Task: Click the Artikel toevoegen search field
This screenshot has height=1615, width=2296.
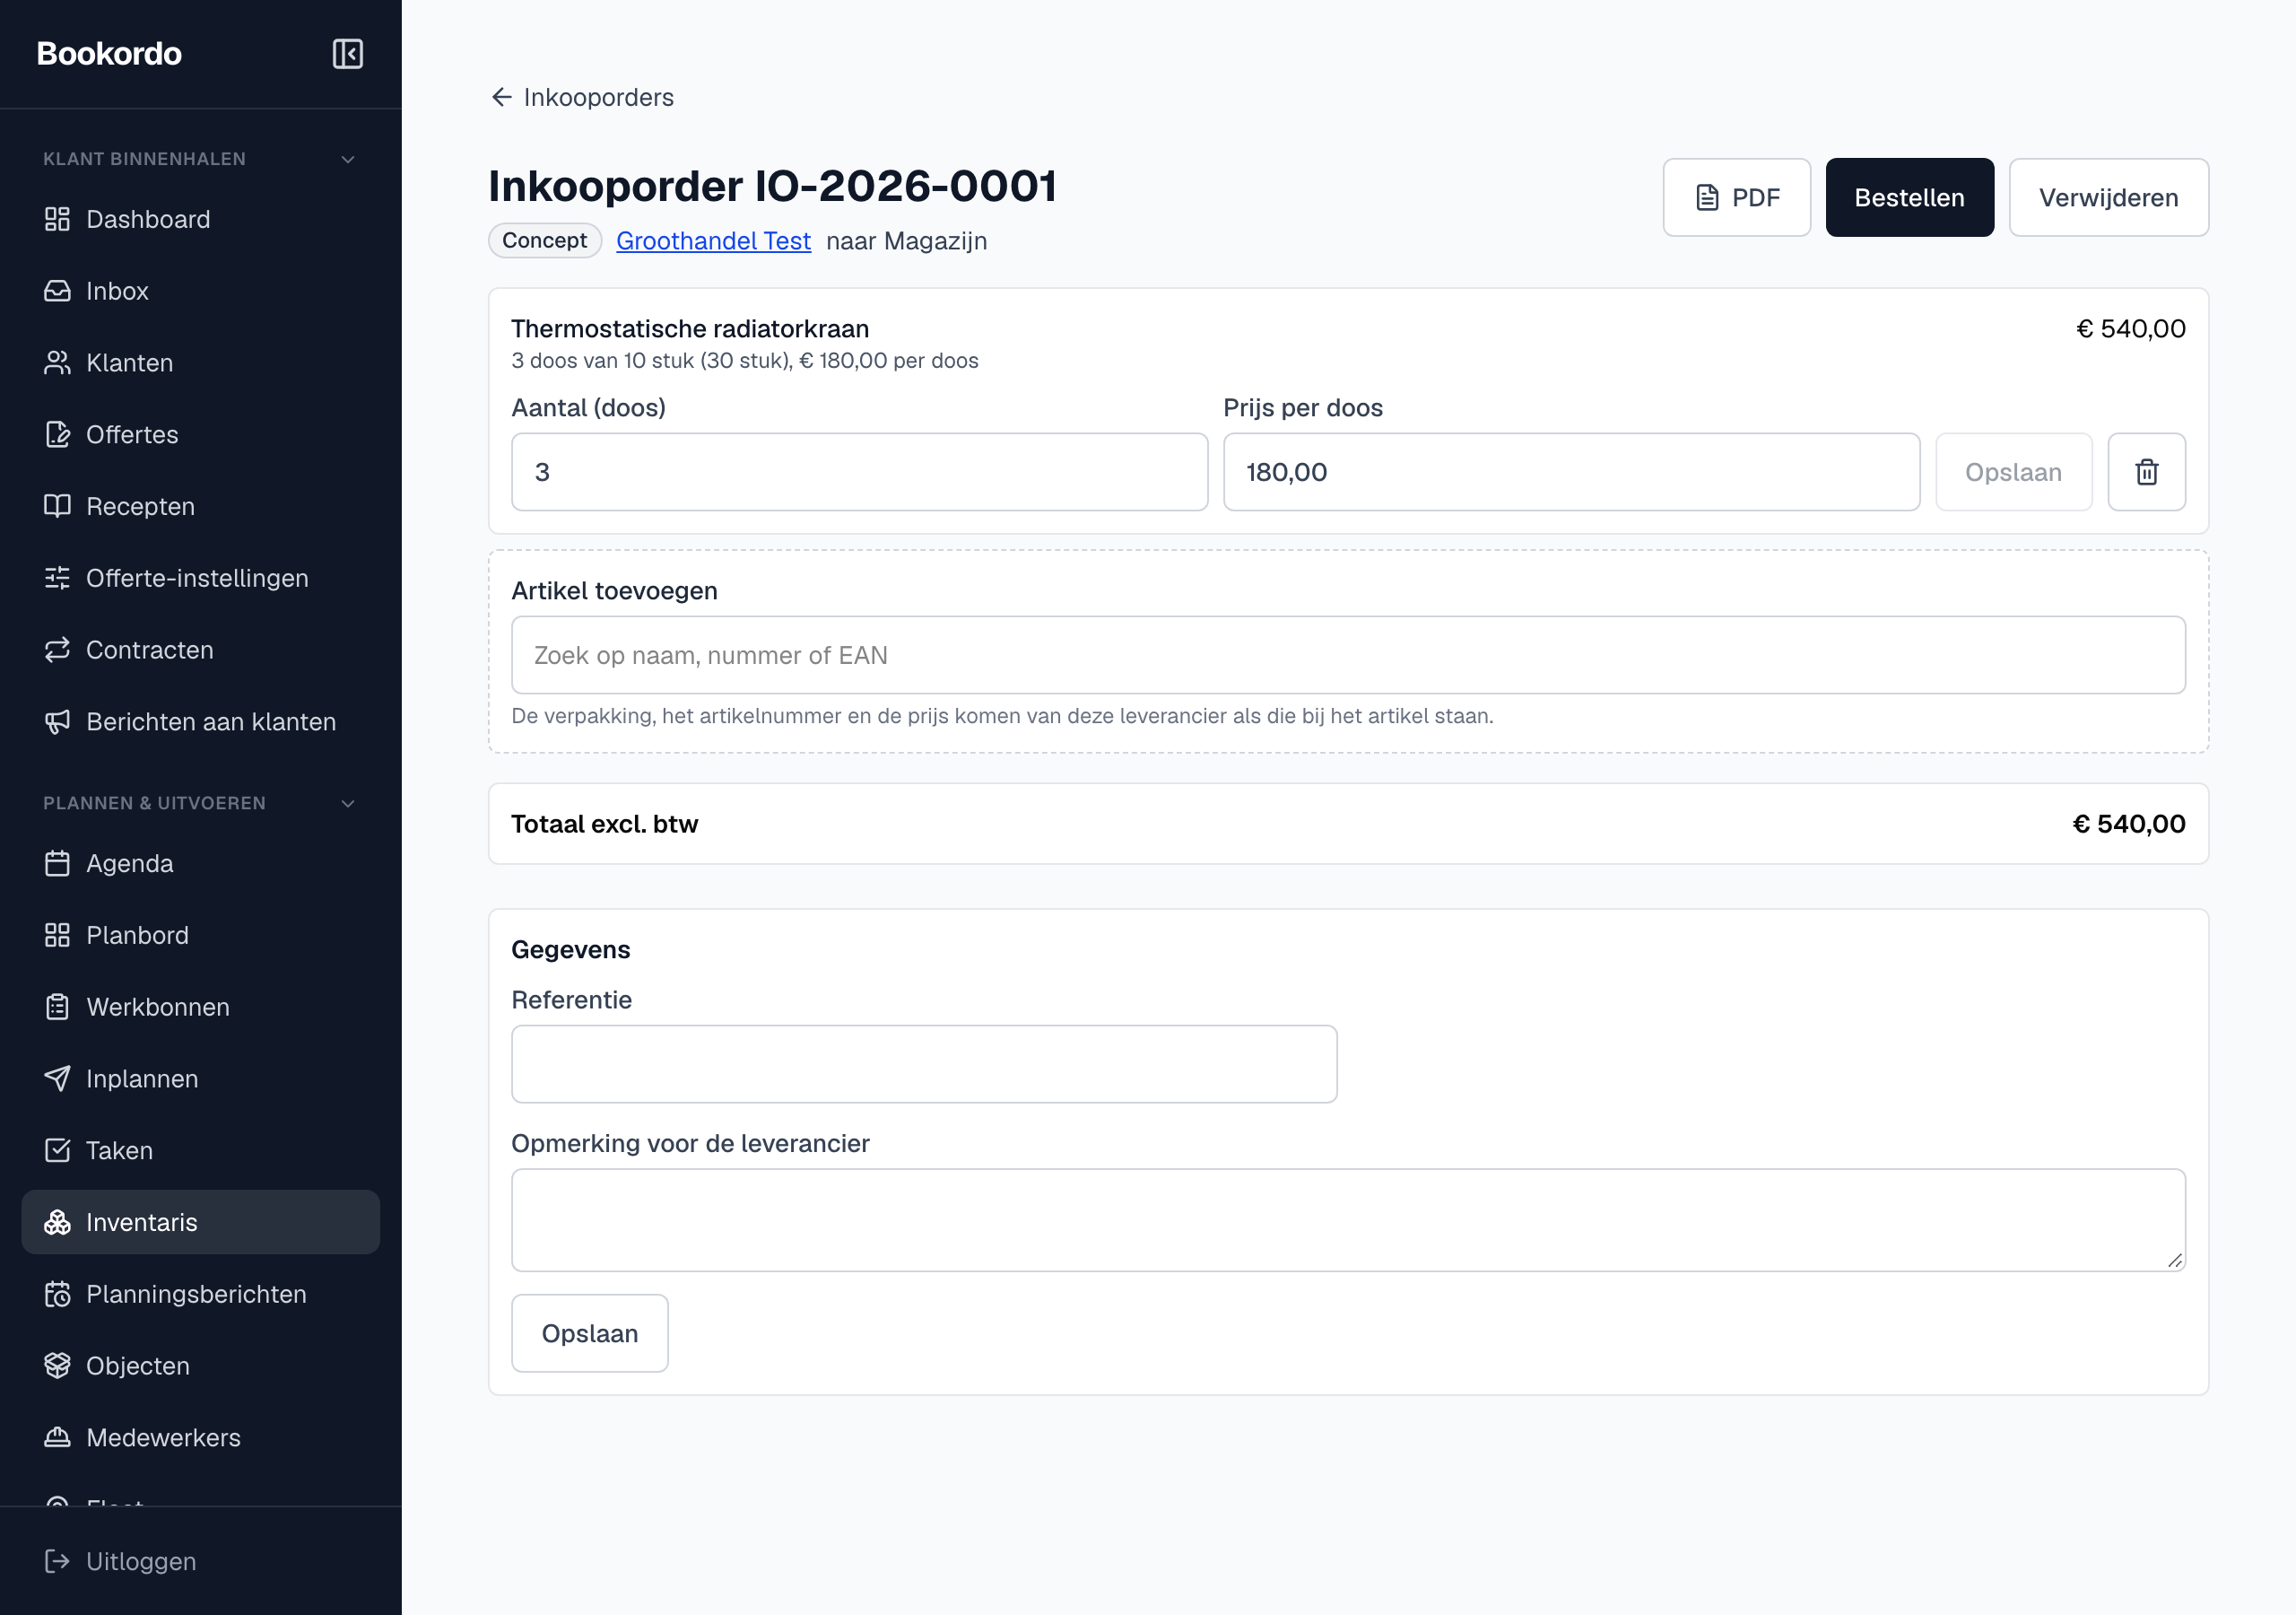Action: [1348, 655]
